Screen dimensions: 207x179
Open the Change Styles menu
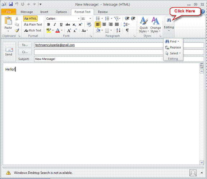pyautogui.click(x=155, y=25)
